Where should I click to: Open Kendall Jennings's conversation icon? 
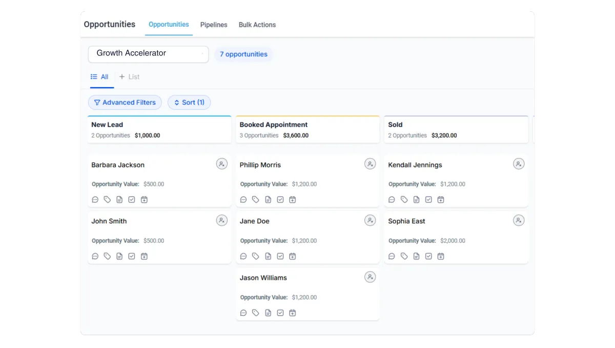(x=392, y=200)
